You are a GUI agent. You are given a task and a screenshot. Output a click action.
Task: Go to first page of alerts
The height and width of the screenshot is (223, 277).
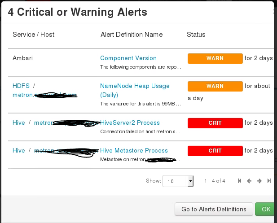point(239,181)
